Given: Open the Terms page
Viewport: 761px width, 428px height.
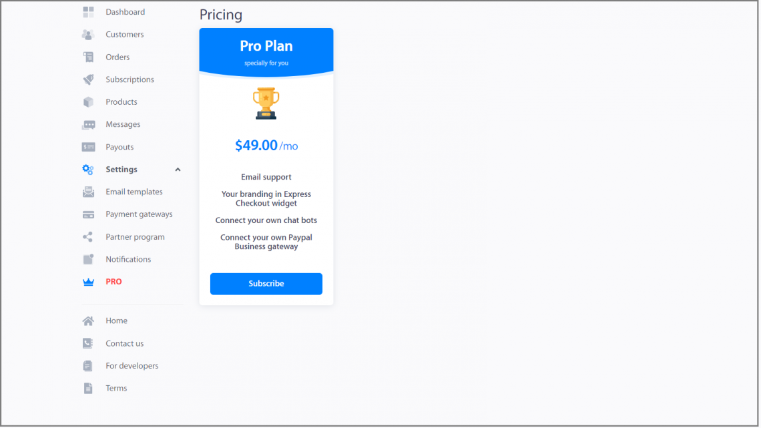Looking at the screenshot, I should [x=116, y=388].
